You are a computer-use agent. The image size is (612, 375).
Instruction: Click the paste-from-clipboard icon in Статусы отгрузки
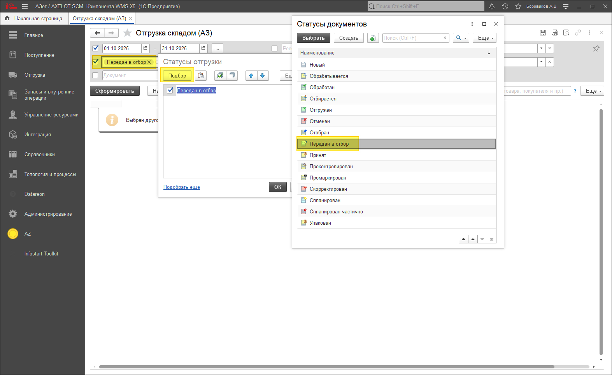[x=201, y=76]
